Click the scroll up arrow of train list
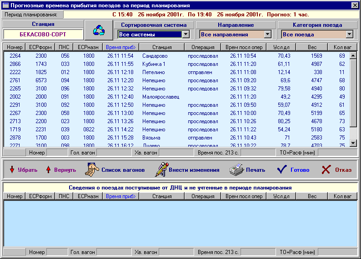Image resolution: width=361 pixels, height=259 pixels. (x=353, y=55)
